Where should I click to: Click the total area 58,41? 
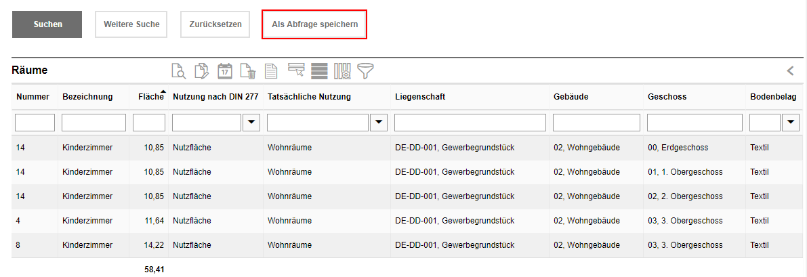tap(154, 270)
